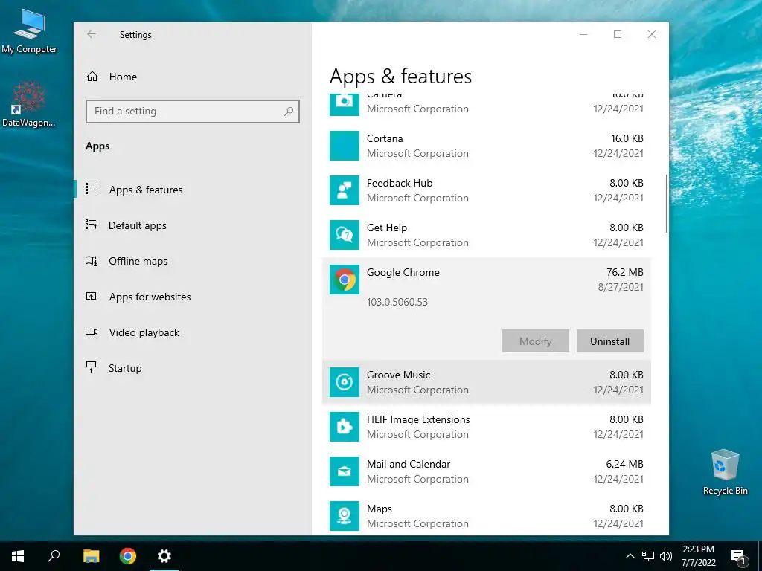This screenshot has height=571, width=762.
Task: Click the Camera app icon
Action: coord(344,103)
